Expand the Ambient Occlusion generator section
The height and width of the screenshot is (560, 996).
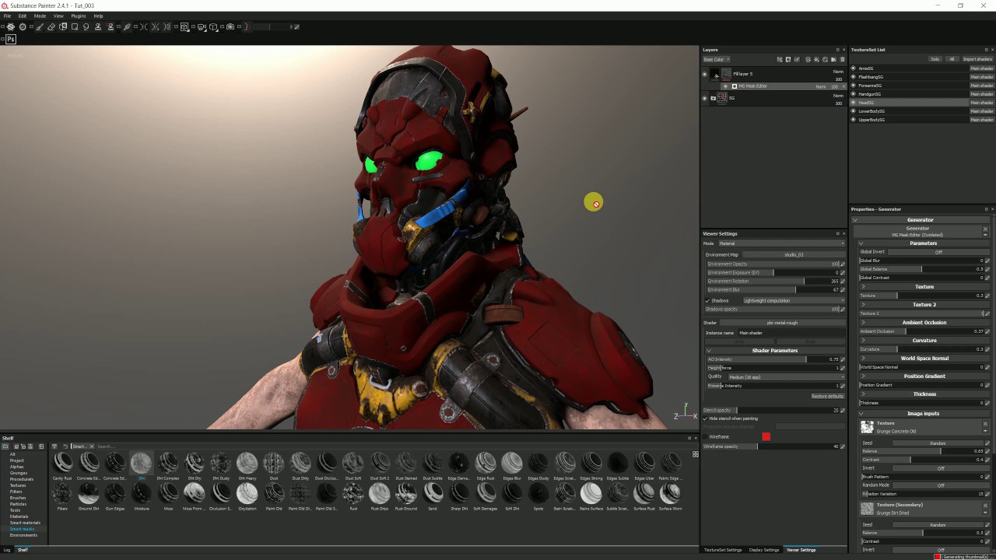[863, 323]
